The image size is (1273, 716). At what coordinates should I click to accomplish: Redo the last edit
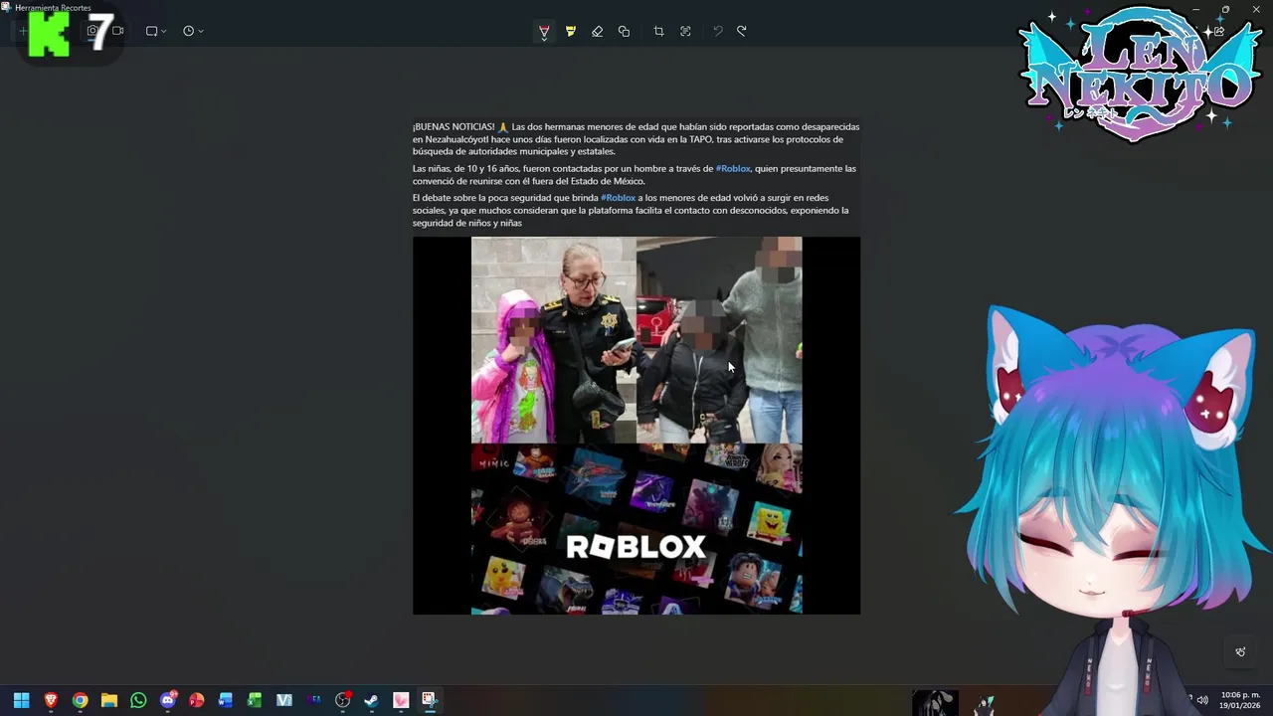coord(742,31)
